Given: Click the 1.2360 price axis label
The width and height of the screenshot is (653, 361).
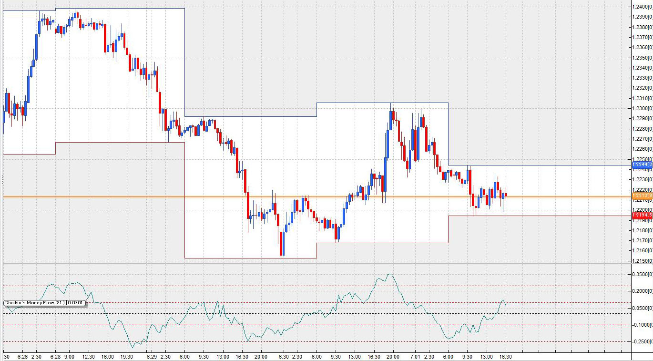Looking at the screenshot, I should pos(643,47).
